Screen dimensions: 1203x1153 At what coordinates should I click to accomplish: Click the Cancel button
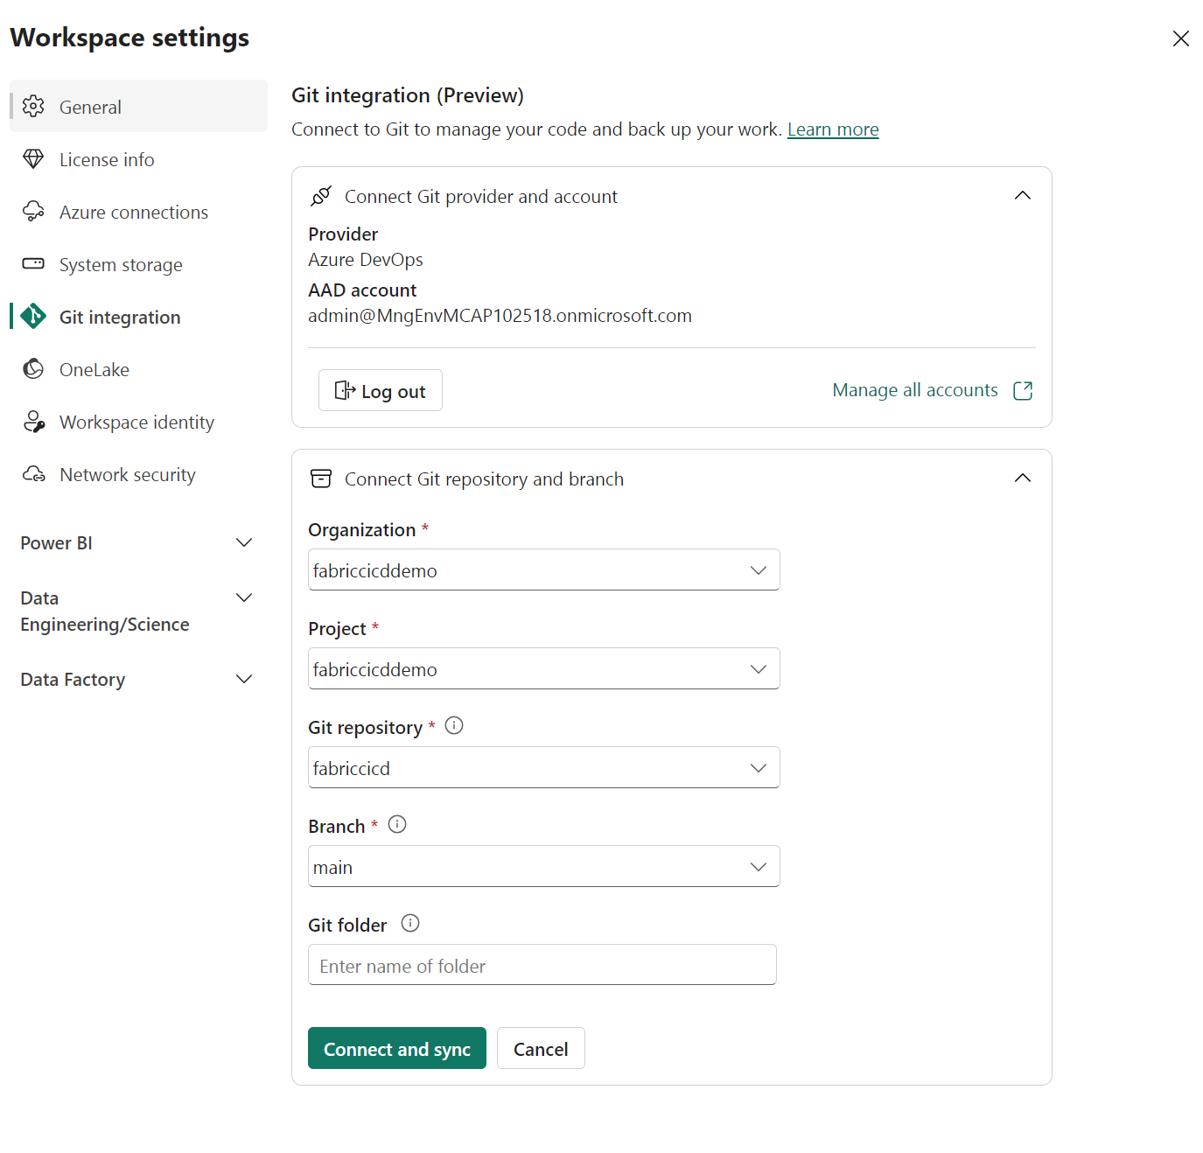(541, 1048)
